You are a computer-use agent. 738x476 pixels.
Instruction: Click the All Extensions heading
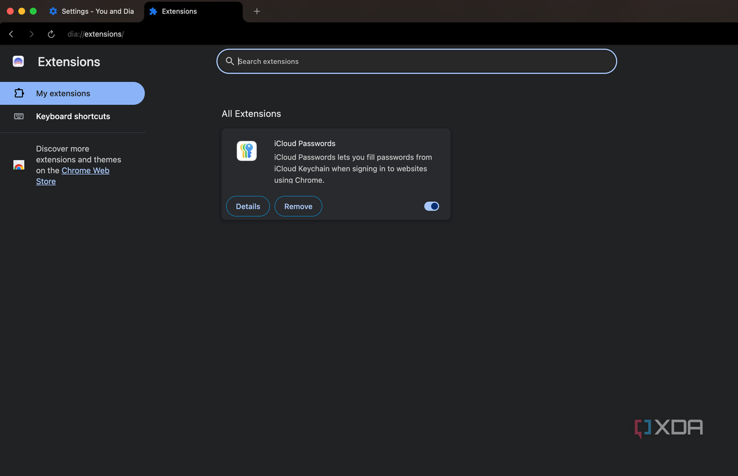pos(251,113)
